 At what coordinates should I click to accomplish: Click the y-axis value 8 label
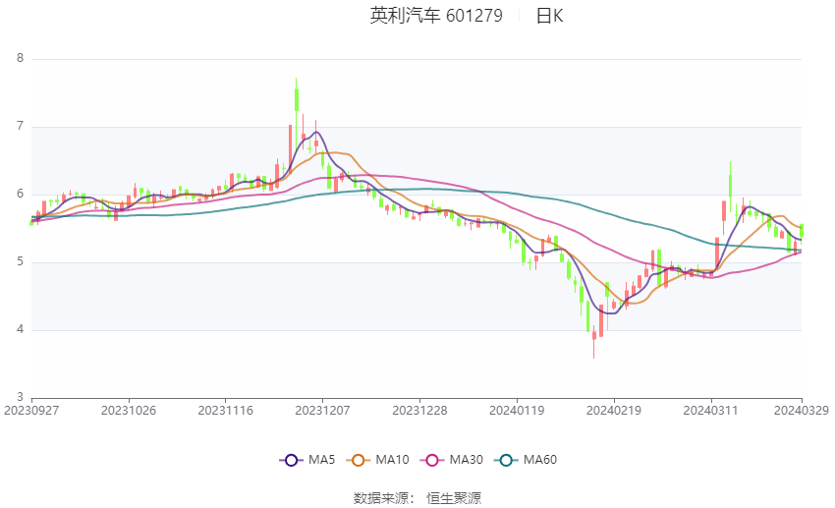[20, 58]
